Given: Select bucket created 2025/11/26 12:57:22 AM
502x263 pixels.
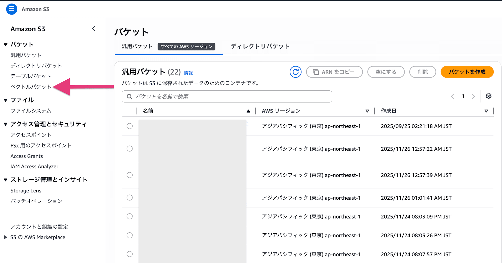Looking at the screenshot, I should coord(130,149).
